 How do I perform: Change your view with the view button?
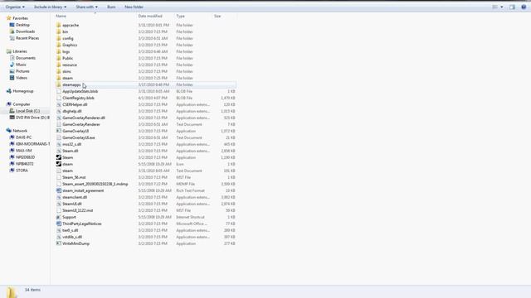point(494,7)
